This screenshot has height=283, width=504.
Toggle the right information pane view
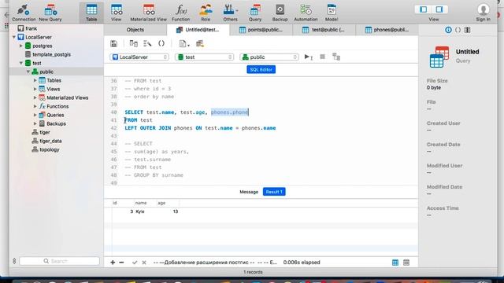click(x=439, y=9)
